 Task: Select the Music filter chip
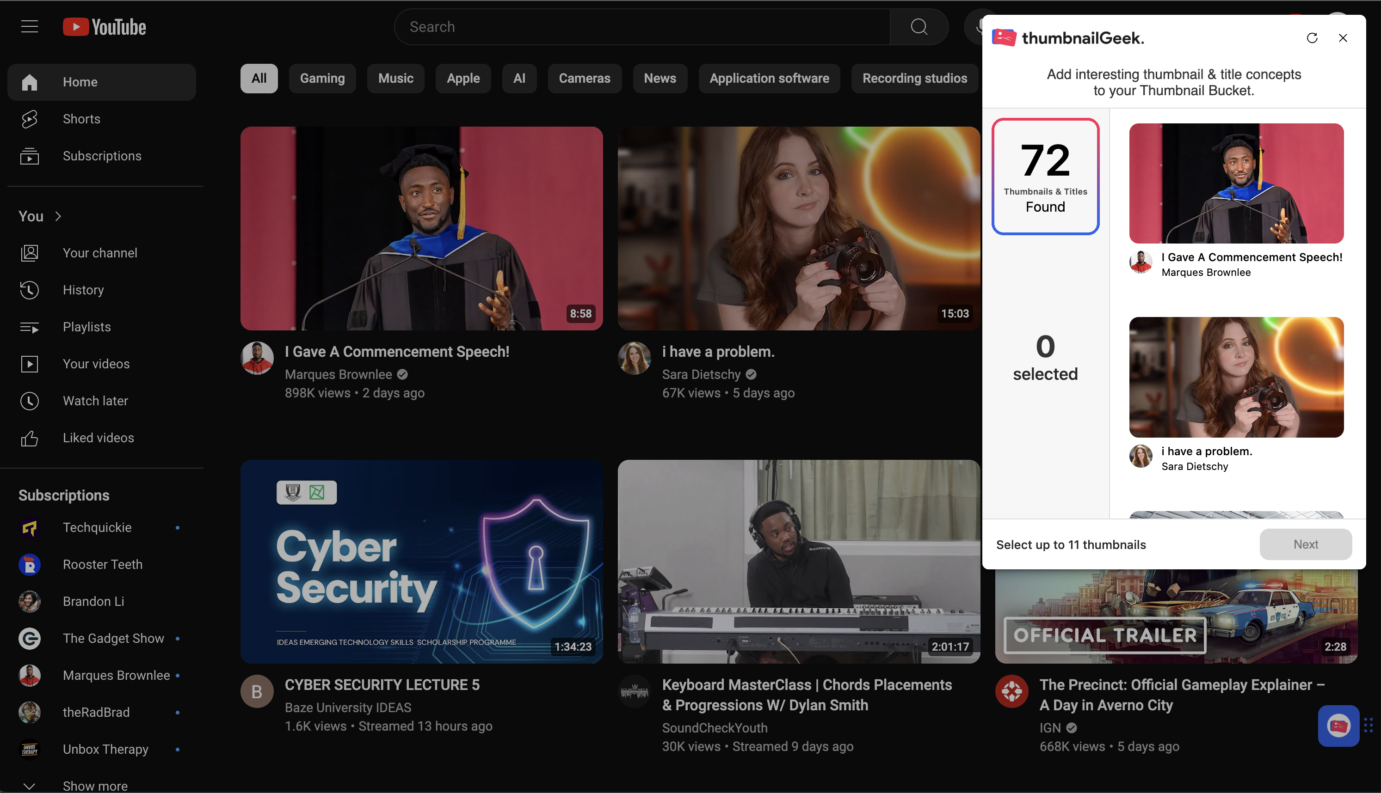[x=395, y=79]
